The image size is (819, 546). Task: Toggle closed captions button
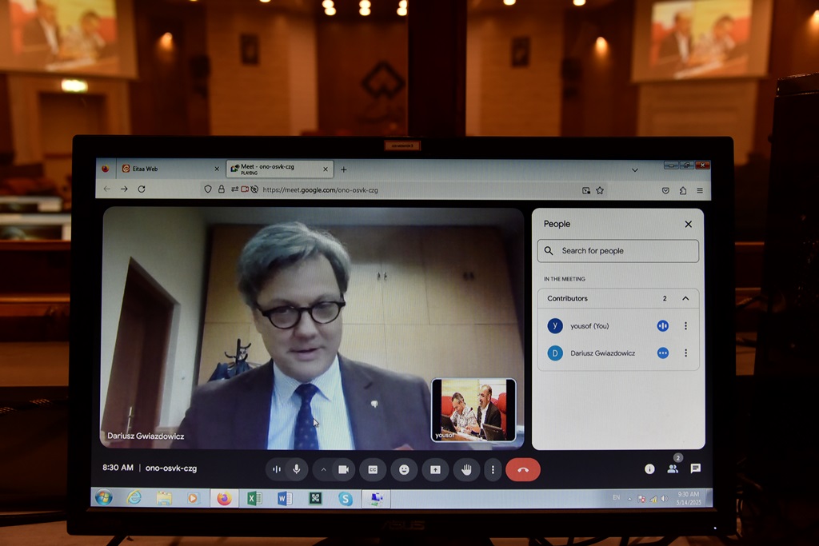(373, 469)
